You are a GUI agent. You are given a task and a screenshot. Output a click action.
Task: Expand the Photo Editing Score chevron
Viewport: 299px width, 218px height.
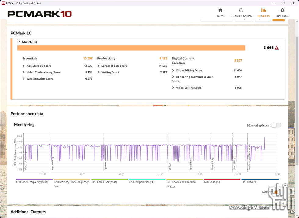click(173, 70)
